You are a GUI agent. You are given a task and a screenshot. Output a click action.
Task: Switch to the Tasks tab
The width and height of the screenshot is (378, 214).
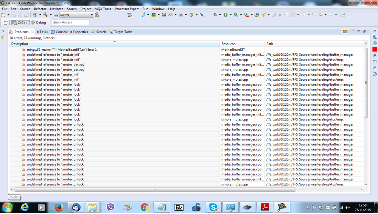point(42,32)
